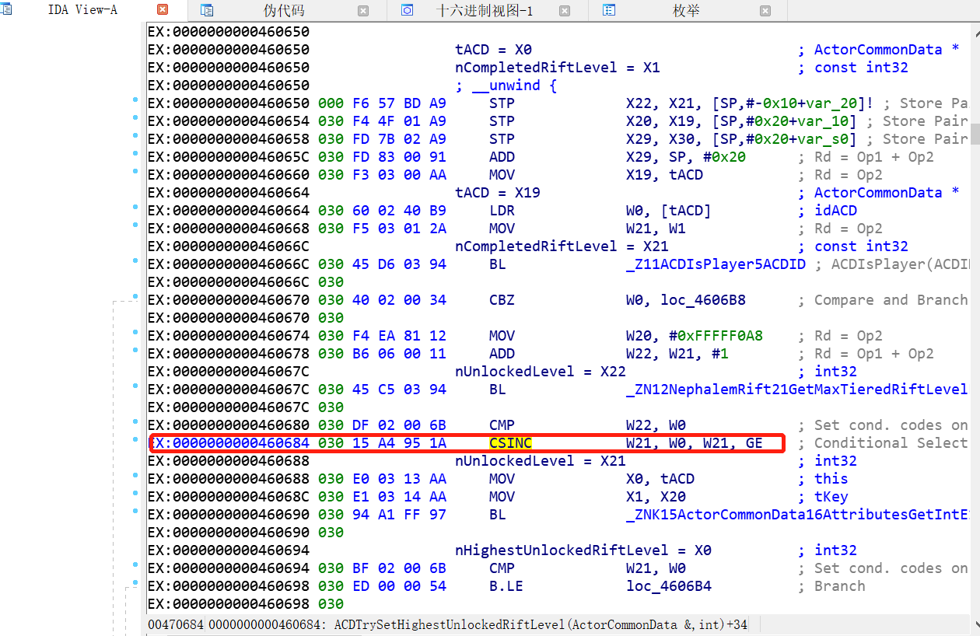
Task: Click the 十六进制视图-1 tab icon
Action: 407,10
